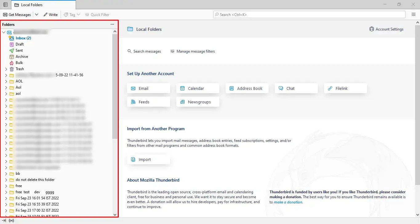Click the folder pane scrollbar thumb
This screenshot has width=420, height=224.
pos(115,86)
